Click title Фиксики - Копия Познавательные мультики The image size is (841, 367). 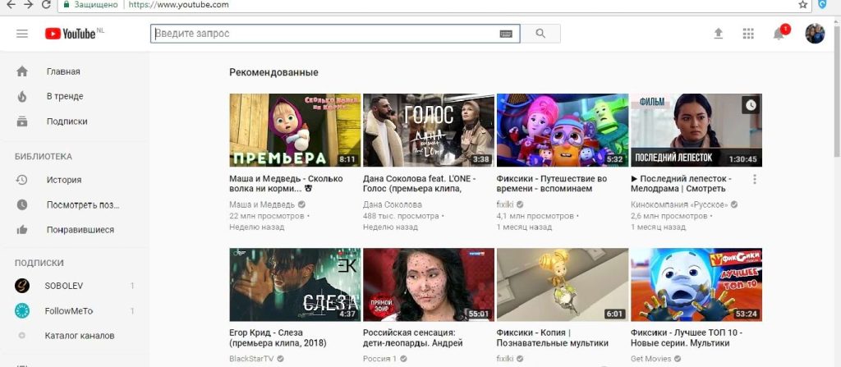[x=553, y=337]
